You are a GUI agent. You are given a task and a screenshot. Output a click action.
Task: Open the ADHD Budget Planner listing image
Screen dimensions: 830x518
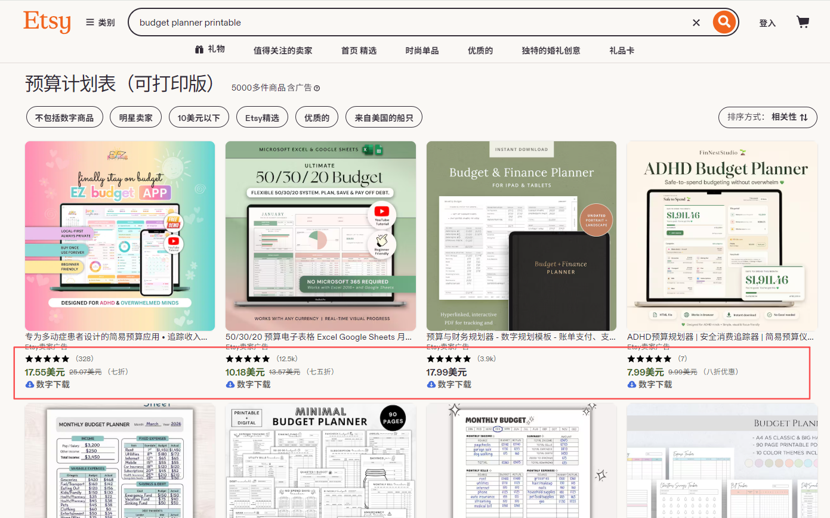(x=722, y=236)
